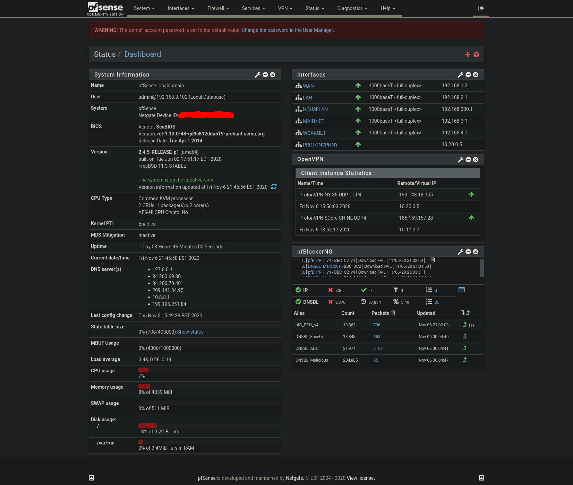Screen dimensions: 573x485
Task: Click the IP filter funnel icon
Action: click(x=396, y=290)
